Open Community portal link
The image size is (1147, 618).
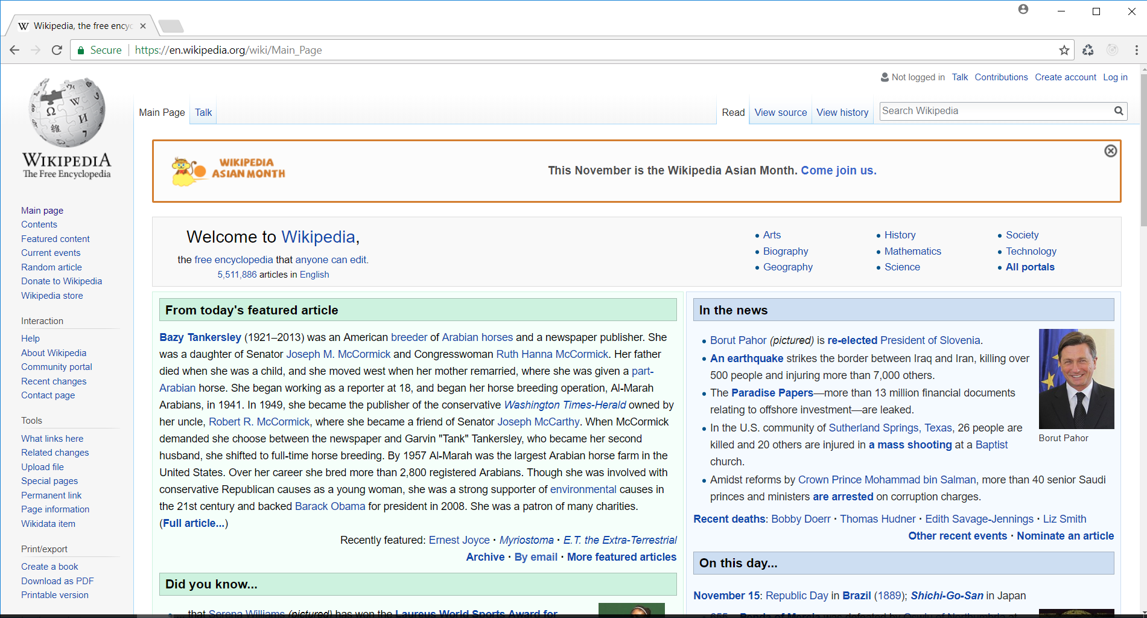click(x=57, y=367)
